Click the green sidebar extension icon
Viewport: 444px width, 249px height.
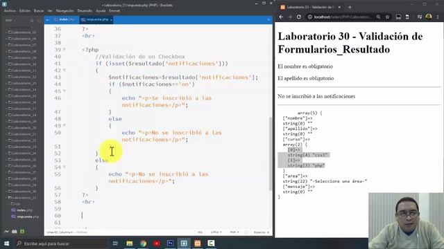click(22, 232)
